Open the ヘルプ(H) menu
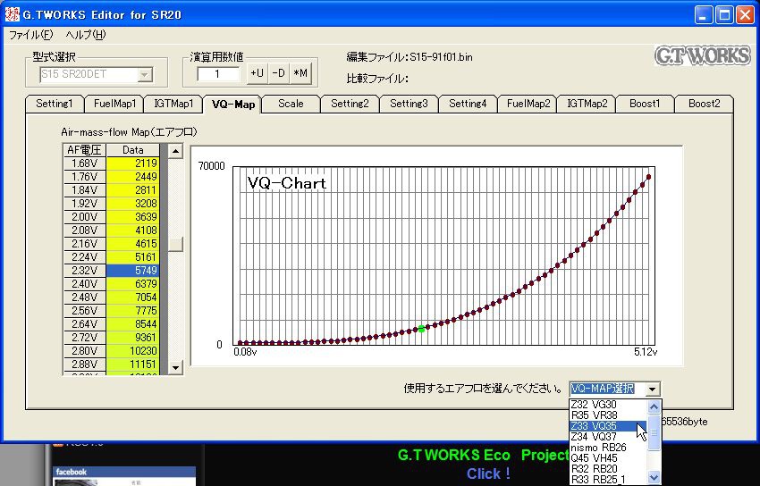This screenshot has width=760, height=486. pos(86,35)
